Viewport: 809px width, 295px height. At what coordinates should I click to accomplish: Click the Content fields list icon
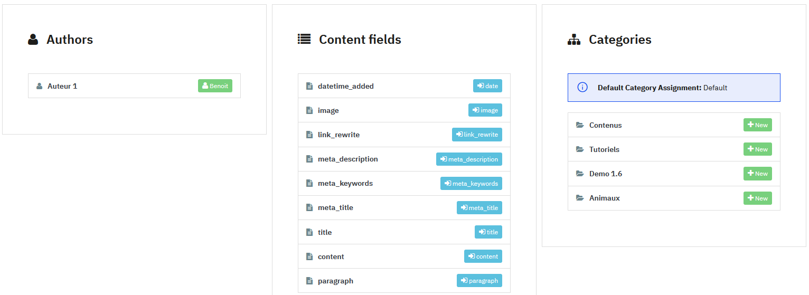[x=304, y=39]
